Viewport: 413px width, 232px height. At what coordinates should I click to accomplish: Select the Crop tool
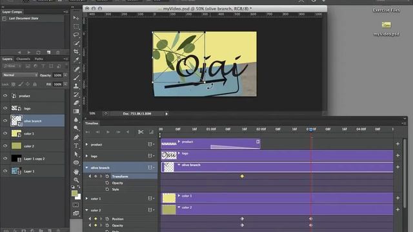pyautogui.click(x=76, y=52)
